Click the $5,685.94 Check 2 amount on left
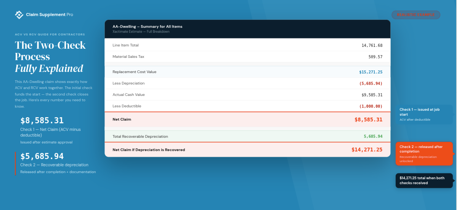The height and width of the screenshot is (210, 457). (x=42, y=156)
